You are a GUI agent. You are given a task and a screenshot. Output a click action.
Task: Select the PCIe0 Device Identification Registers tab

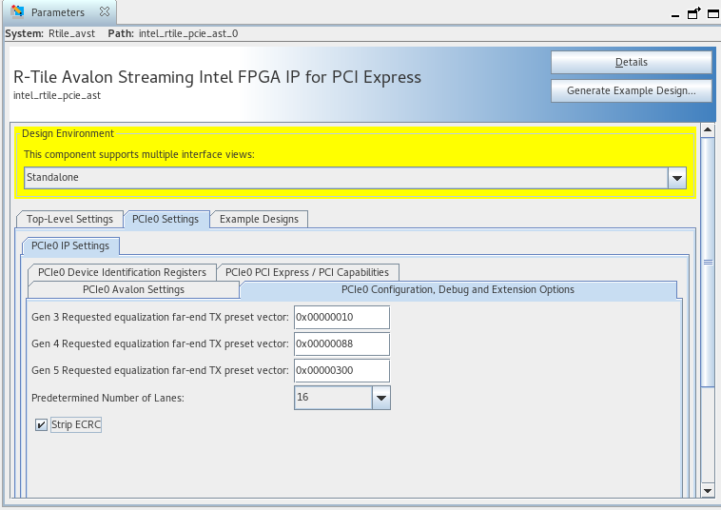click(x=118, y=272)
